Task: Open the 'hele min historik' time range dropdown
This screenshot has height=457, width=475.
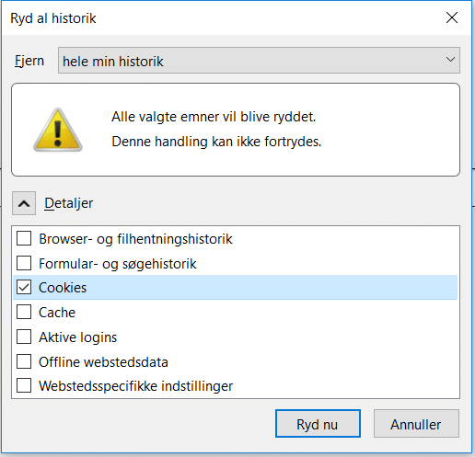Action: 259,61
